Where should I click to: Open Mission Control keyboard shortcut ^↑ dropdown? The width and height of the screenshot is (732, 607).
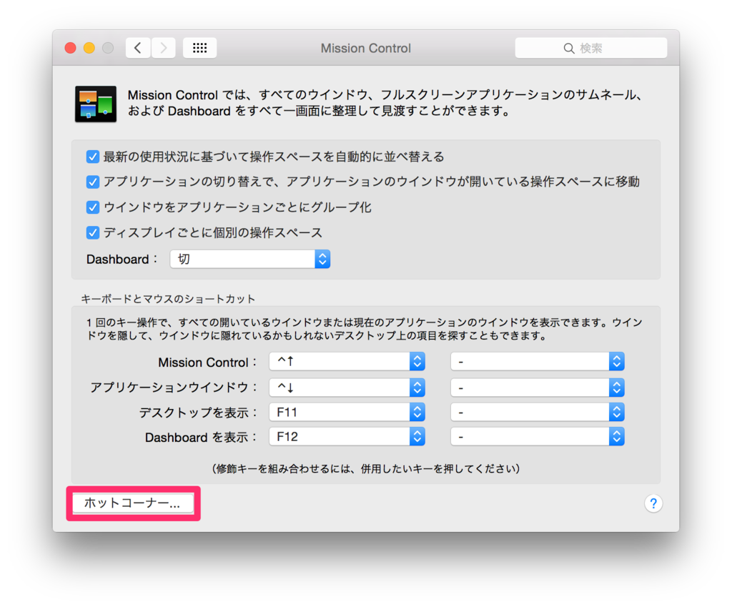[347, 361]
